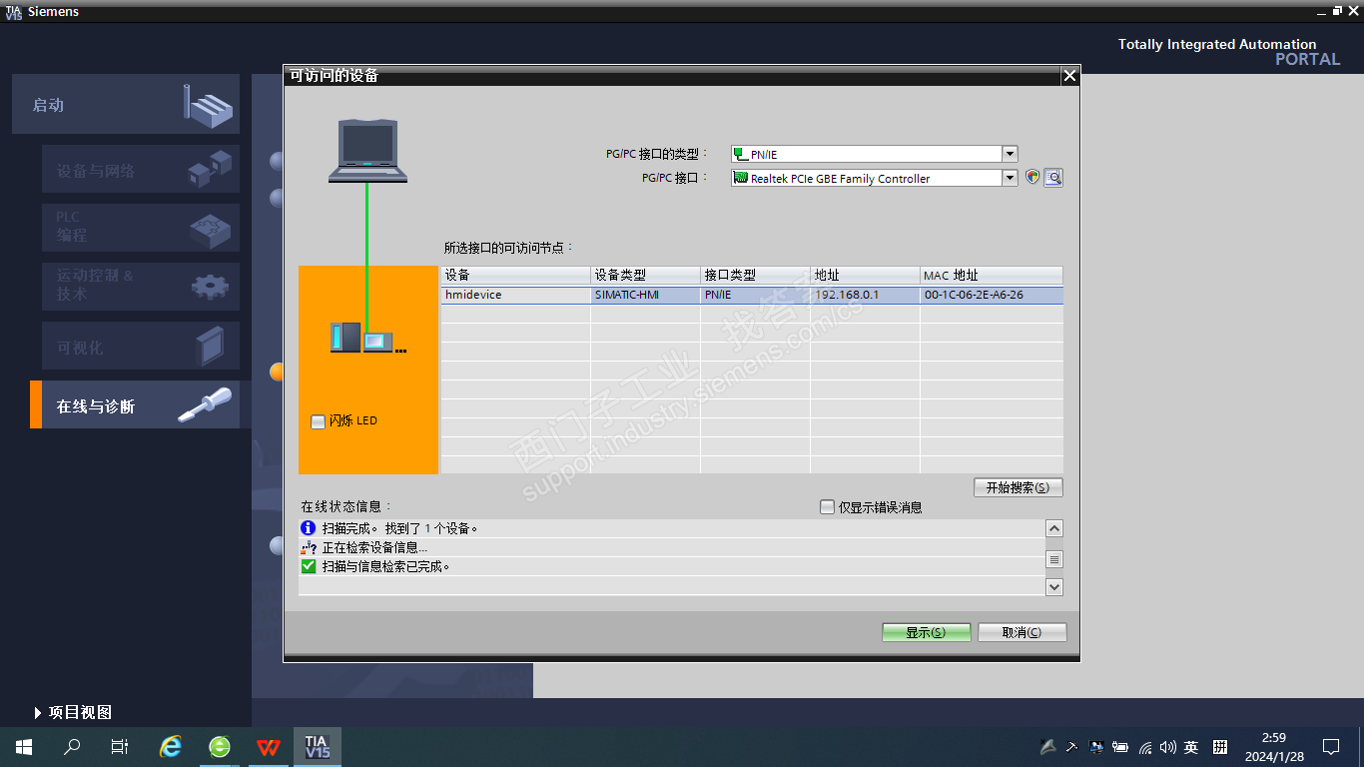Click the MAC 地址 column header

[x=992, y=275]
